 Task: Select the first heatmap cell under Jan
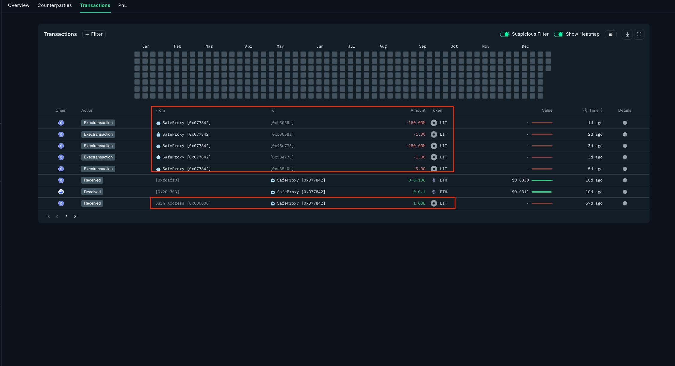[x=137, y=54]
